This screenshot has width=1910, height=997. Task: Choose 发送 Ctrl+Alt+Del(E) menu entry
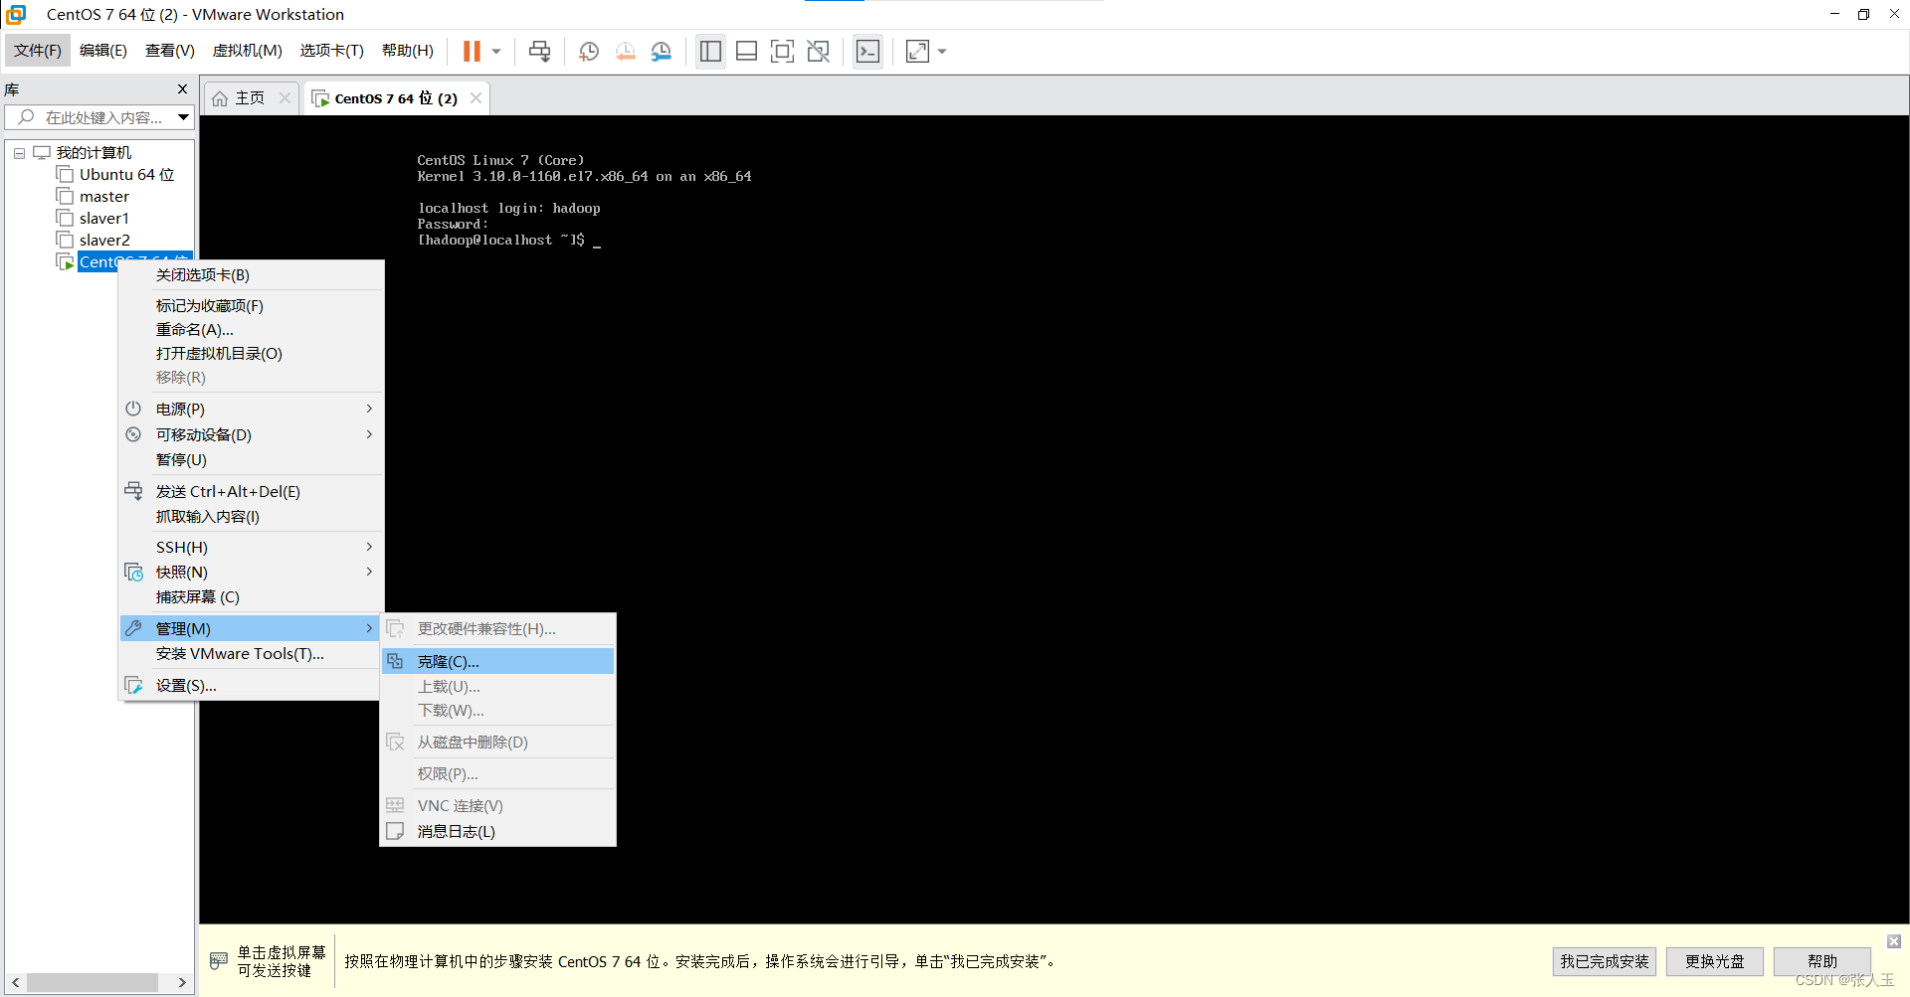(251, 491)
